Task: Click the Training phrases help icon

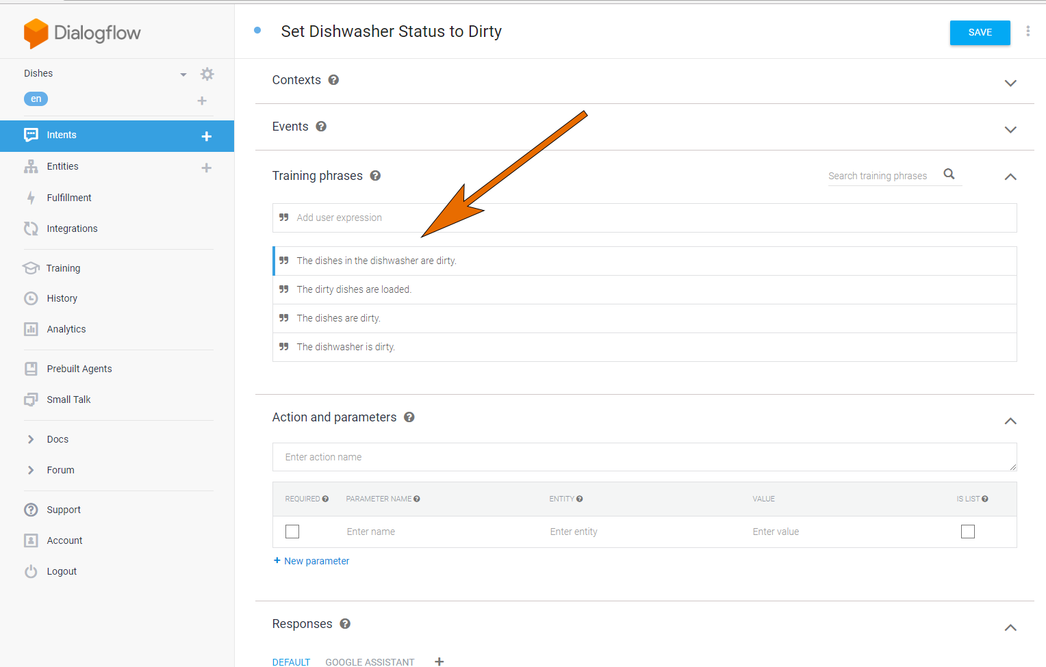Action: tap(375, 176)
